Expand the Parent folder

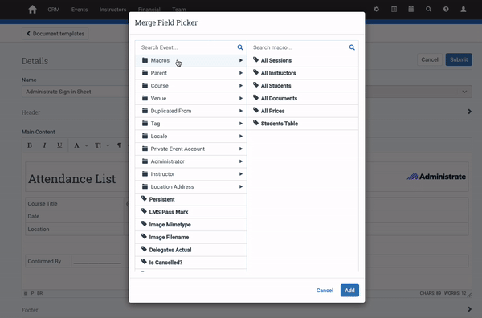click(x=190, y=73)
